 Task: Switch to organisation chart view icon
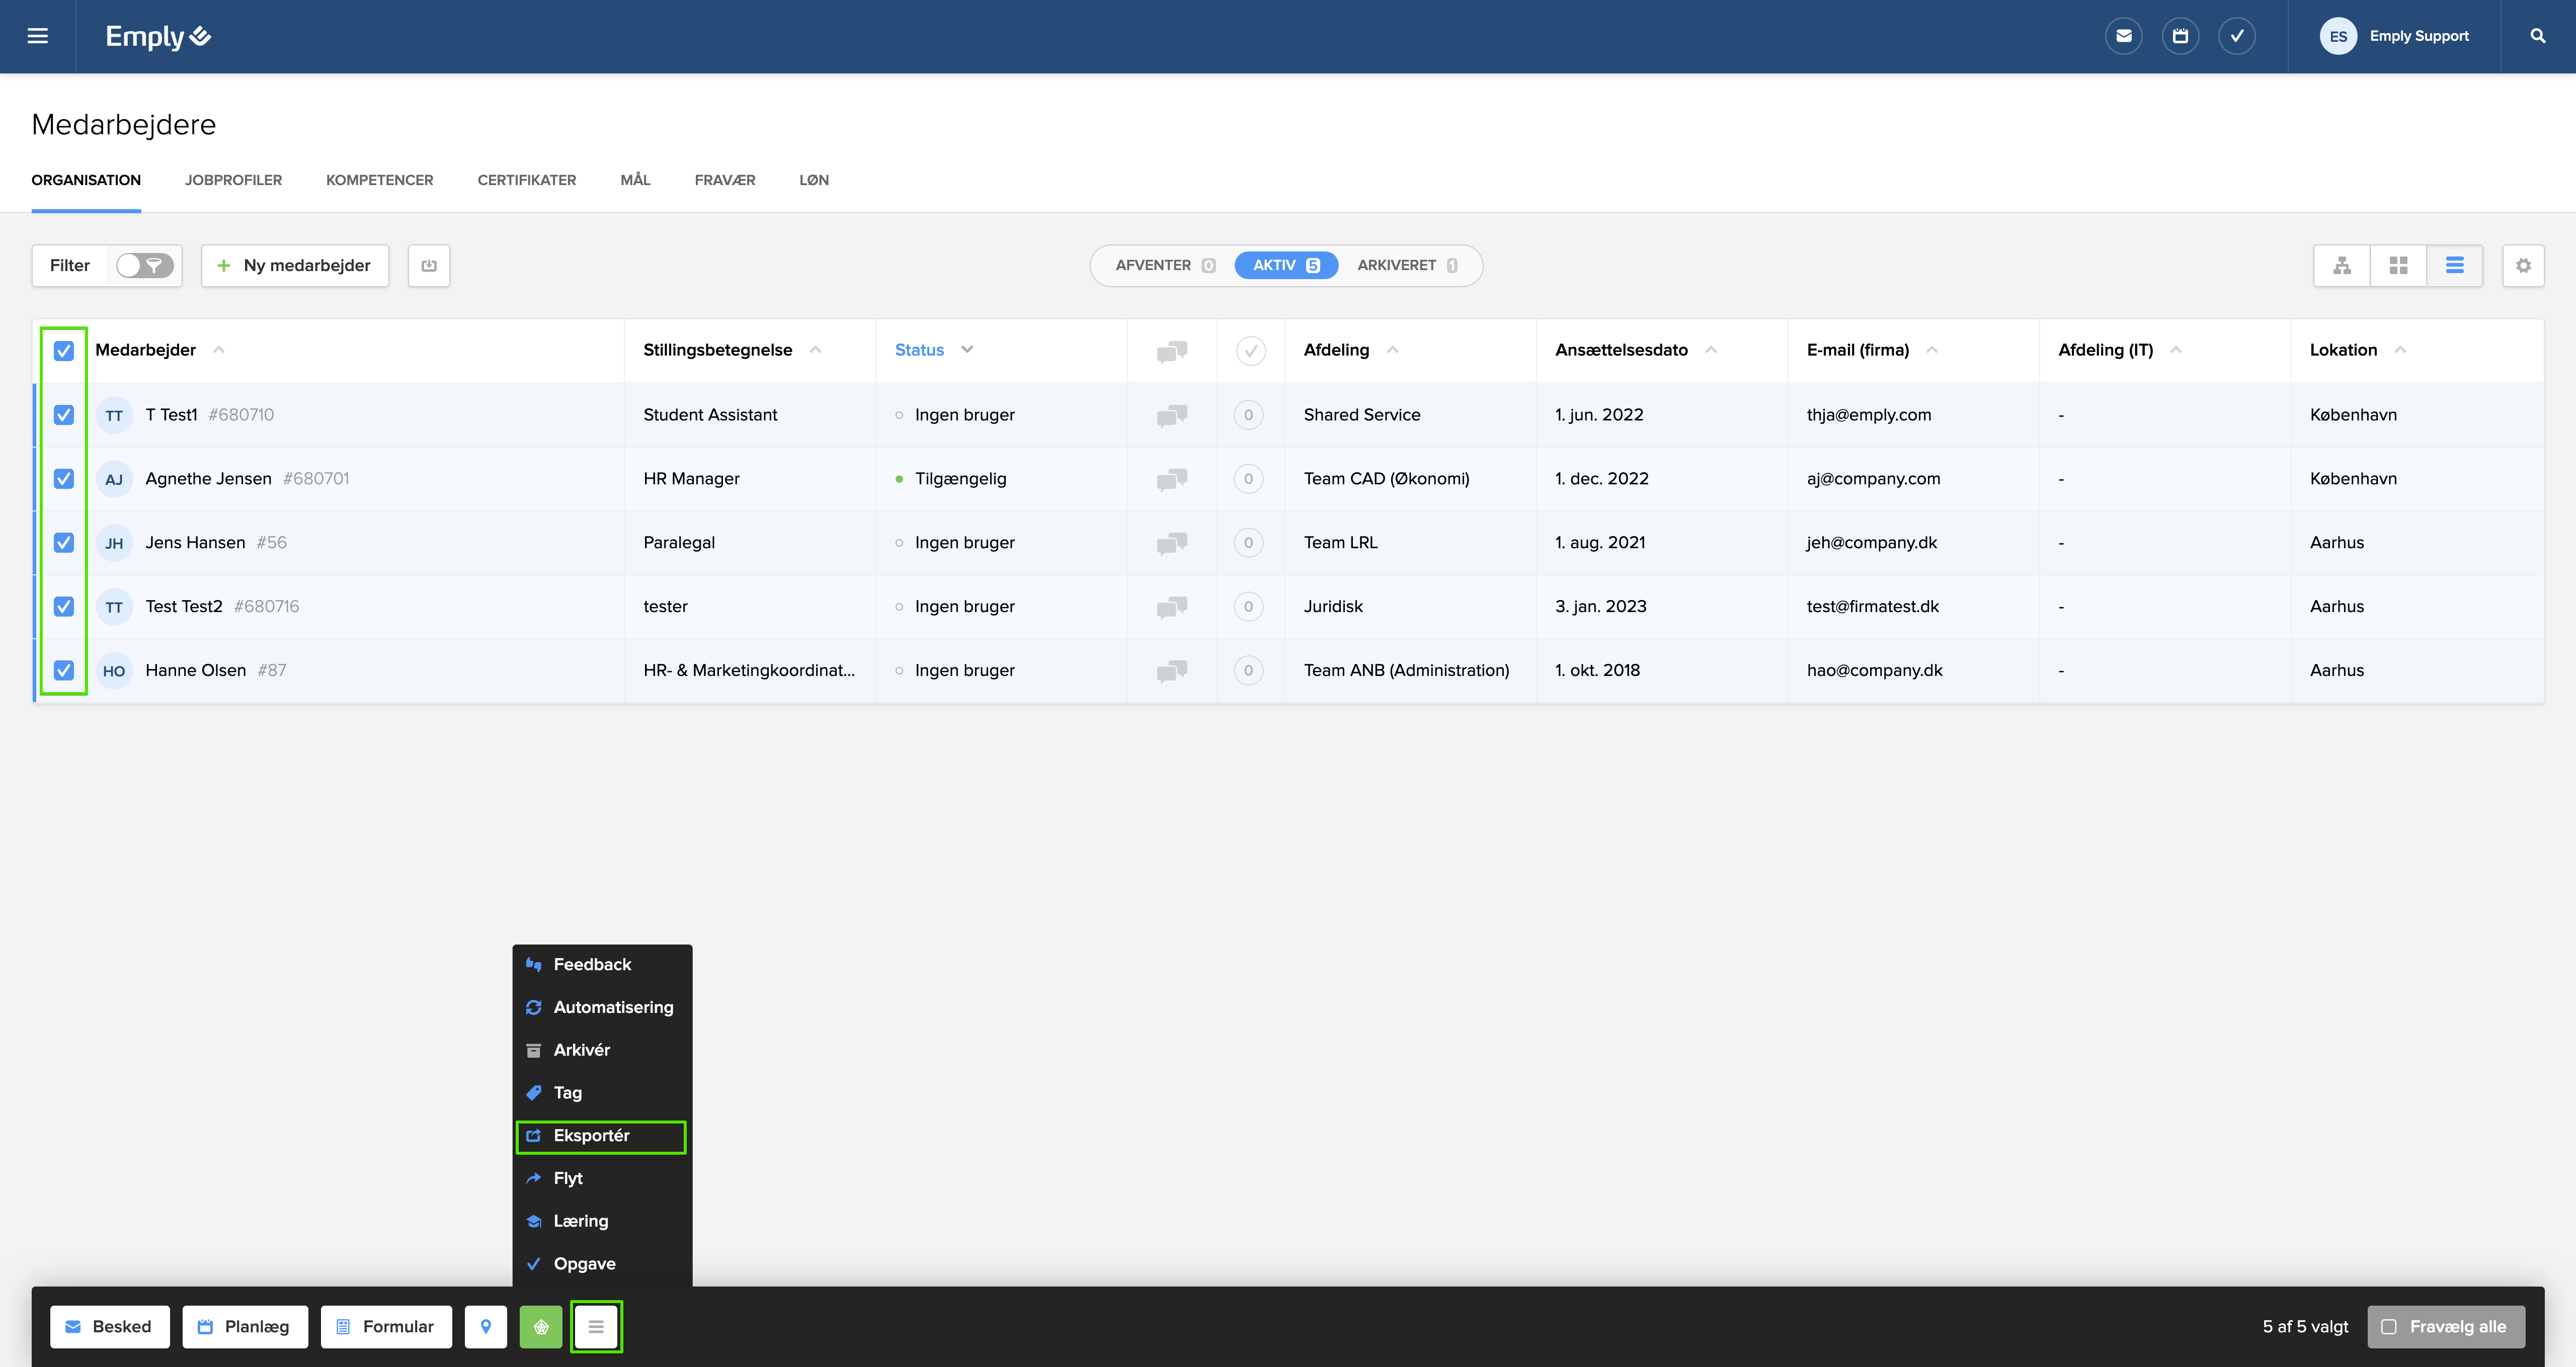click(x=2342, y=265)
